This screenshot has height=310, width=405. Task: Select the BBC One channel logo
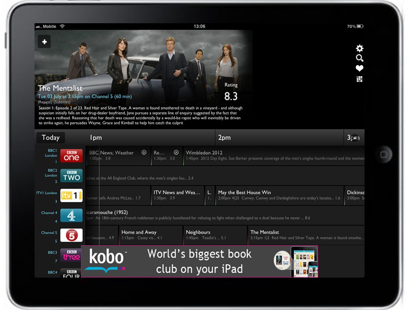(71, 156)
